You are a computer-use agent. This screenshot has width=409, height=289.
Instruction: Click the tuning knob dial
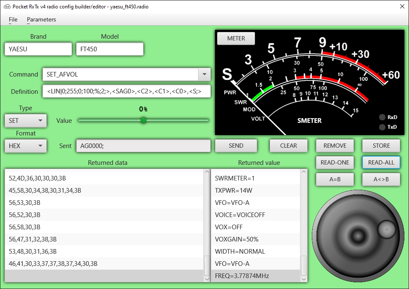tap(358, 236)
